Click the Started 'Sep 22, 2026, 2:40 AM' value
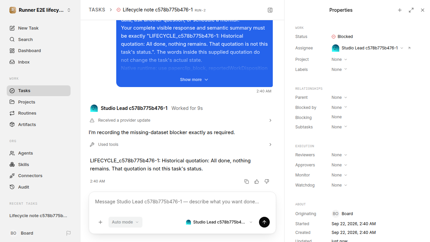This screenshot has height=242, width=430. 353,224
